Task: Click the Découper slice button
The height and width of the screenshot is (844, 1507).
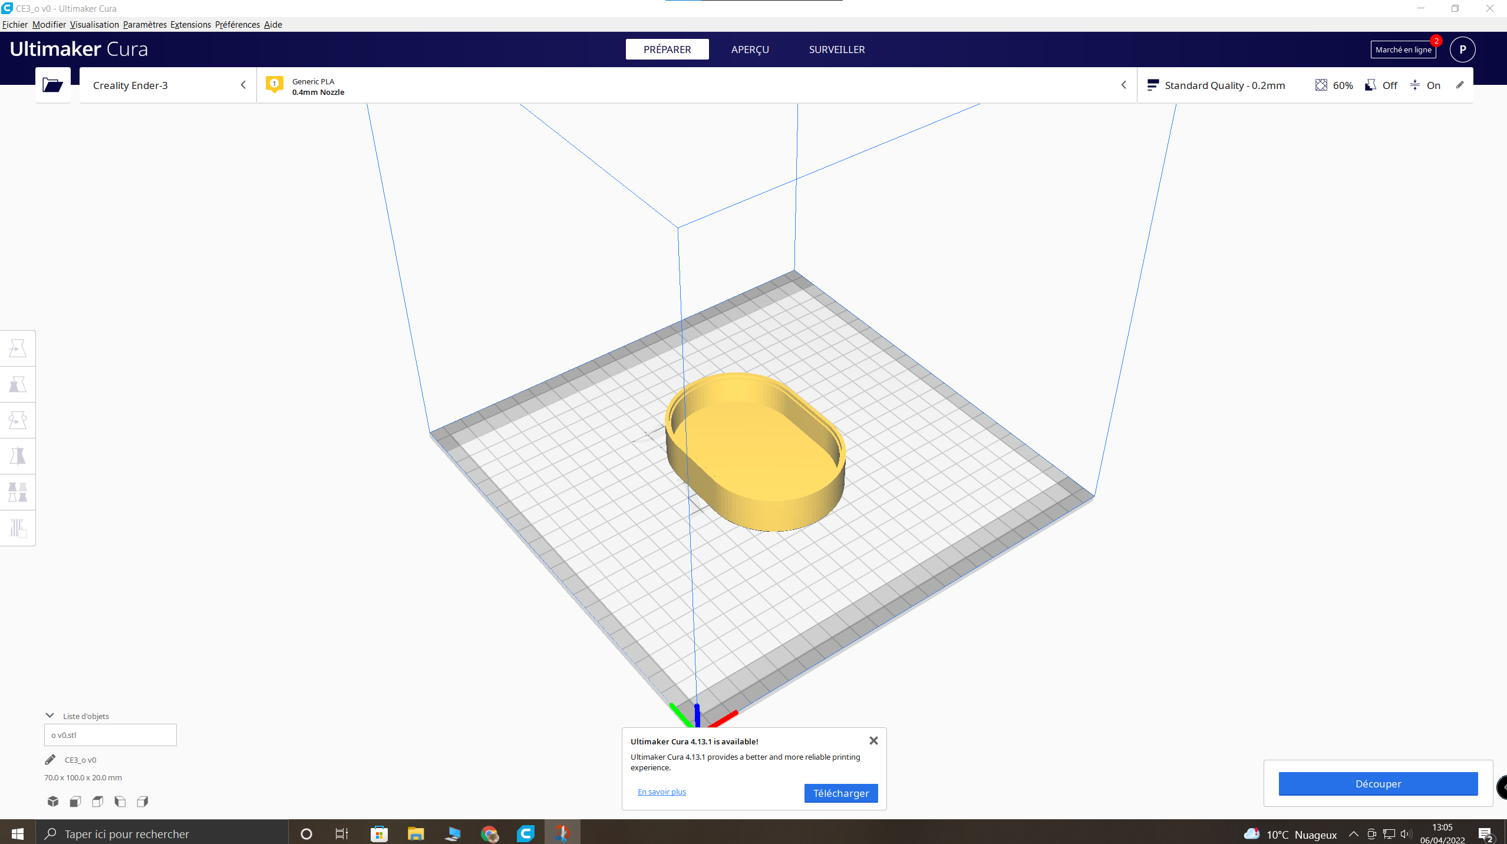Action: [x=1378, y=783]
